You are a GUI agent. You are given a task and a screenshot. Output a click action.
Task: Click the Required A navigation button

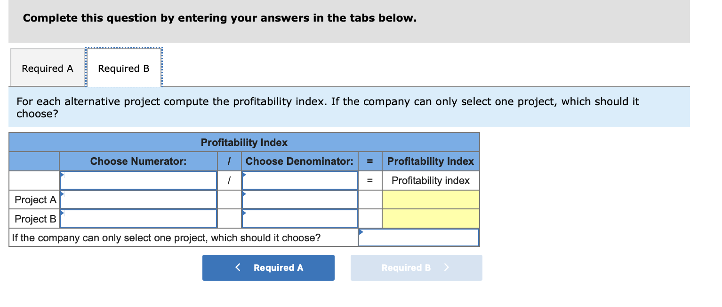click(x=268, y=268)
